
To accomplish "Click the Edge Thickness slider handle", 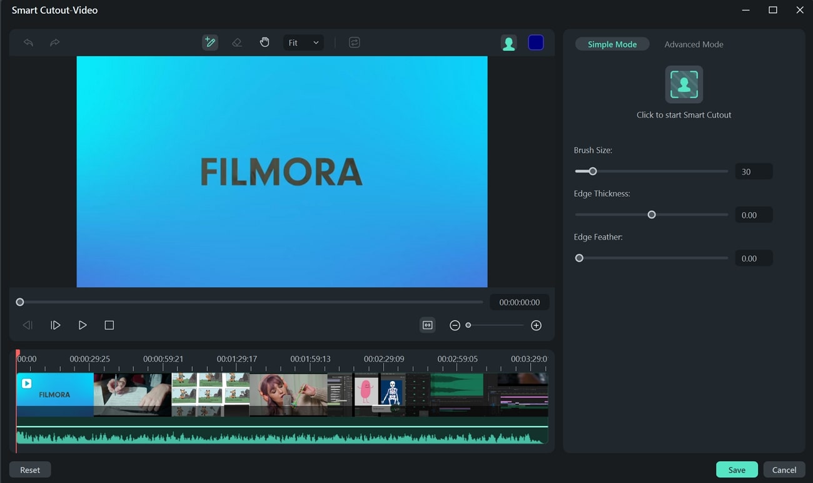I will pyautogui.click(x=652, y=215).
